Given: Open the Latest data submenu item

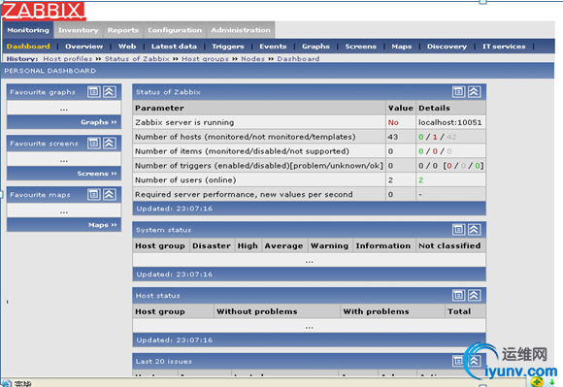Looking at the screenshot, I should click(x=174, y=47).
